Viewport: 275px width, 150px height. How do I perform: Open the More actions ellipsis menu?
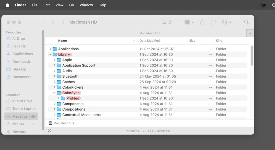click(x=227, y=22)
